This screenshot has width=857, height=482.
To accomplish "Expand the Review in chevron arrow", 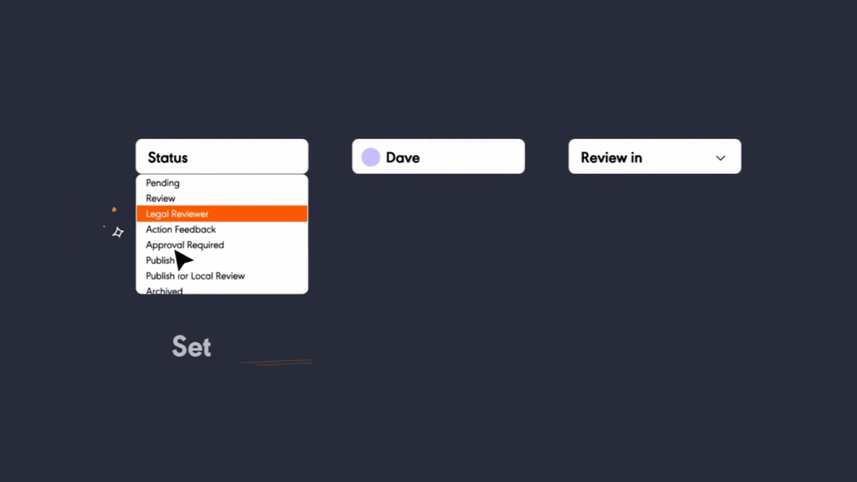I will (x=721, y=157).
